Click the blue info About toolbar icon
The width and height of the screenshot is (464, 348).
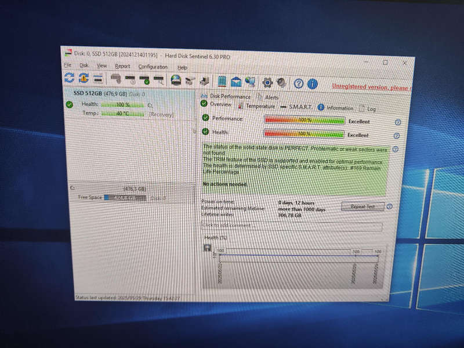pos(313,84)
